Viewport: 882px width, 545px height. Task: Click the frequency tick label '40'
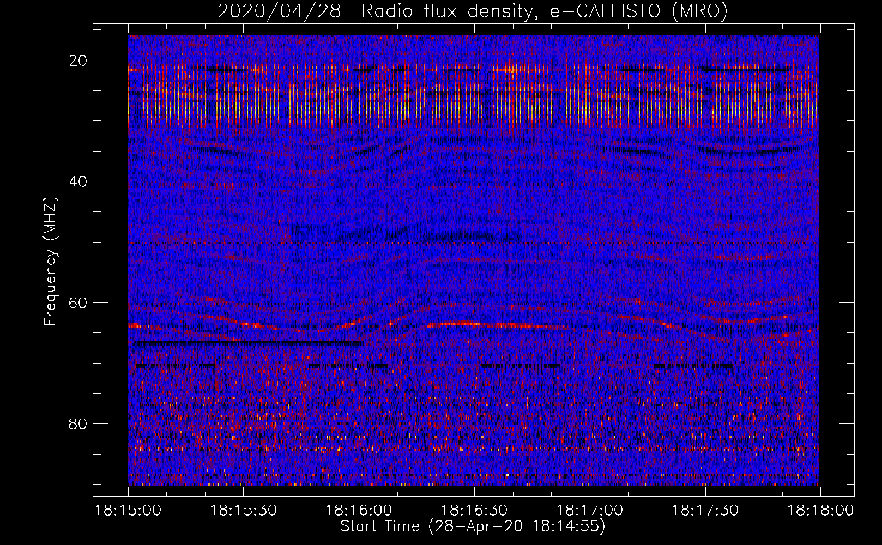pyautogui.click(x=78, y=181)
